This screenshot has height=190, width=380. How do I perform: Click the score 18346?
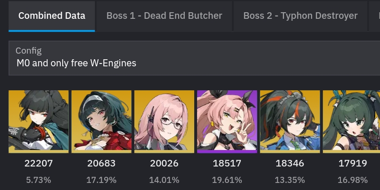[x=290, y=163]
